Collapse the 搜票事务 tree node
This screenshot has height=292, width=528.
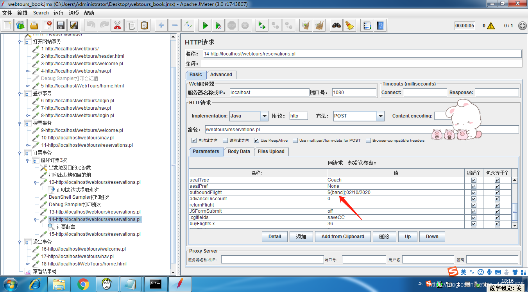coord(20,123)
